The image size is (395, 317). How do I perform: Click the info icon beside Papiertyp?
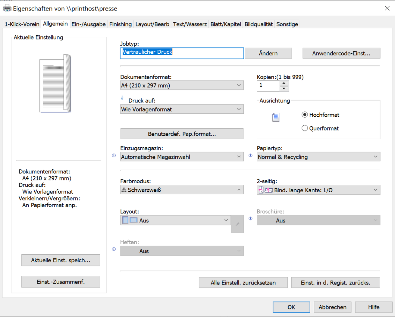click(x=250, y=155)
